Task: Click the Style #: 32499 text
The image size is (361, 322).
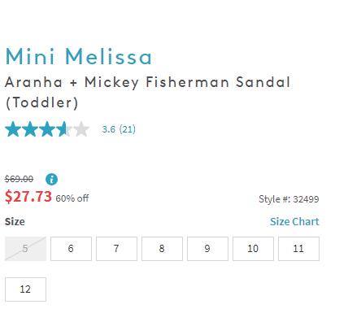Action: click(x=289, y=199)
